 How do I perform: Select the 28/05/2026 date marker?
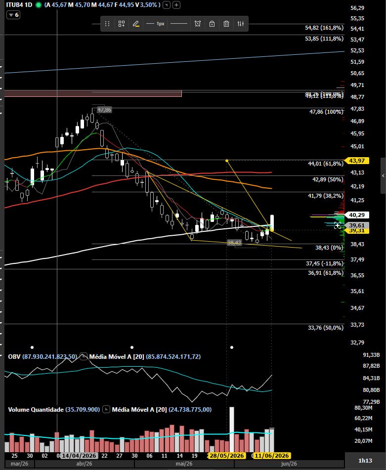(x=226, y=456)
